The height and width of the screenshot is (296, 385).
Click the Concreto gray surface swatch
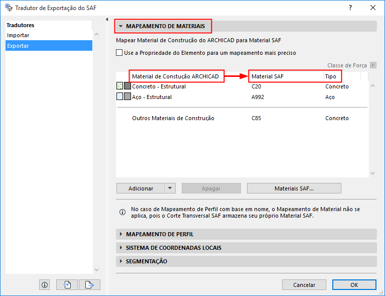point(127,86)
